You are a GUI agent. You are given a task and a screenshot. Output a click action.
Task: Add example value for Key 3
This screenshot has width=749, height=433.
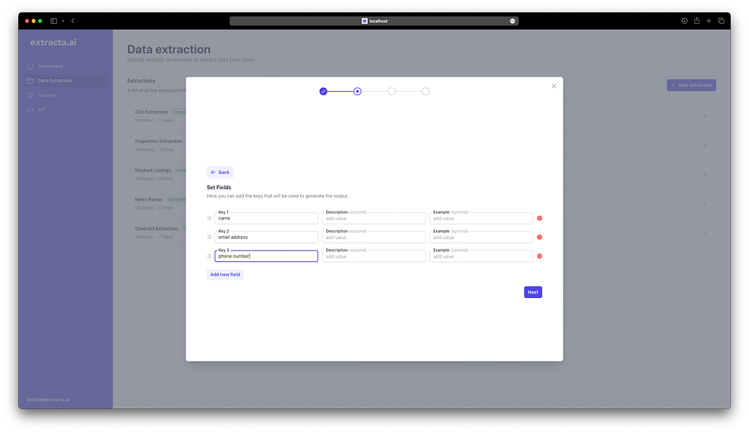click(481, 256)
